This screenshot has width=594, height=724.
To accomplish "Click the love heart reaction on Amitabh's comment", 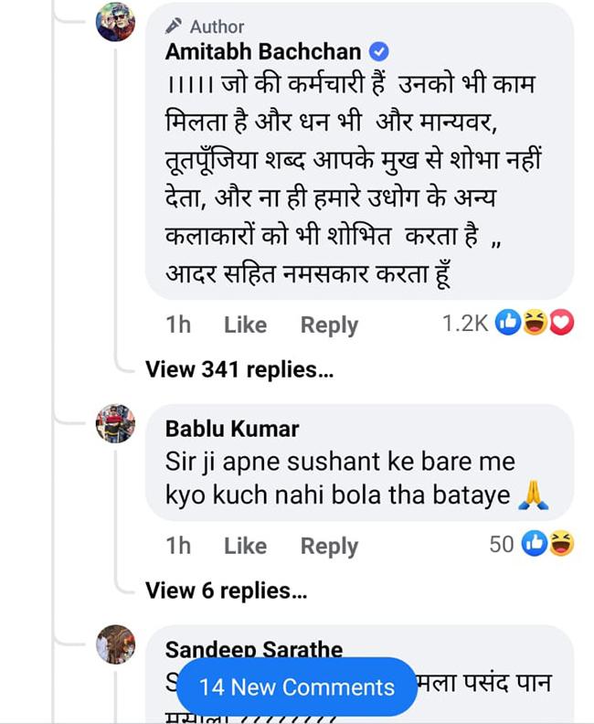I will (x=561, y=323).
